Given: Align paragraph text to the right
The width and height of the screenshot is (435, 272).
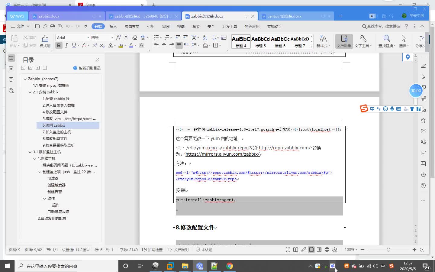Looking at the screenshot, I should [172, 45].
